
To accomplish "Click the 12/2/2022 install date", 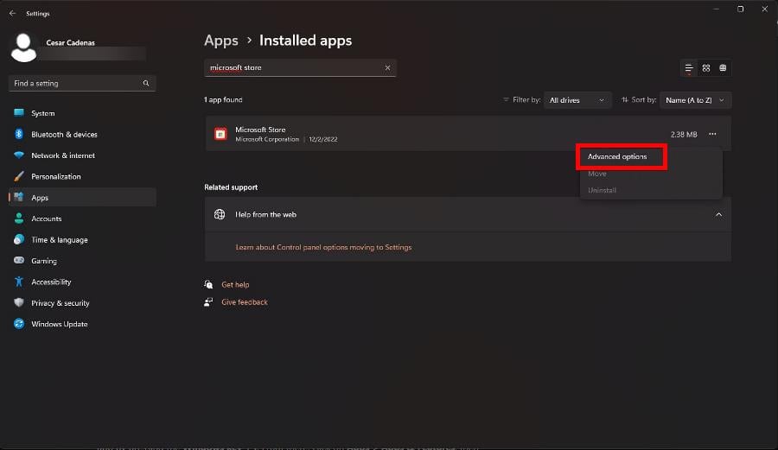I will pyautogui.click(x=323, y=139).
